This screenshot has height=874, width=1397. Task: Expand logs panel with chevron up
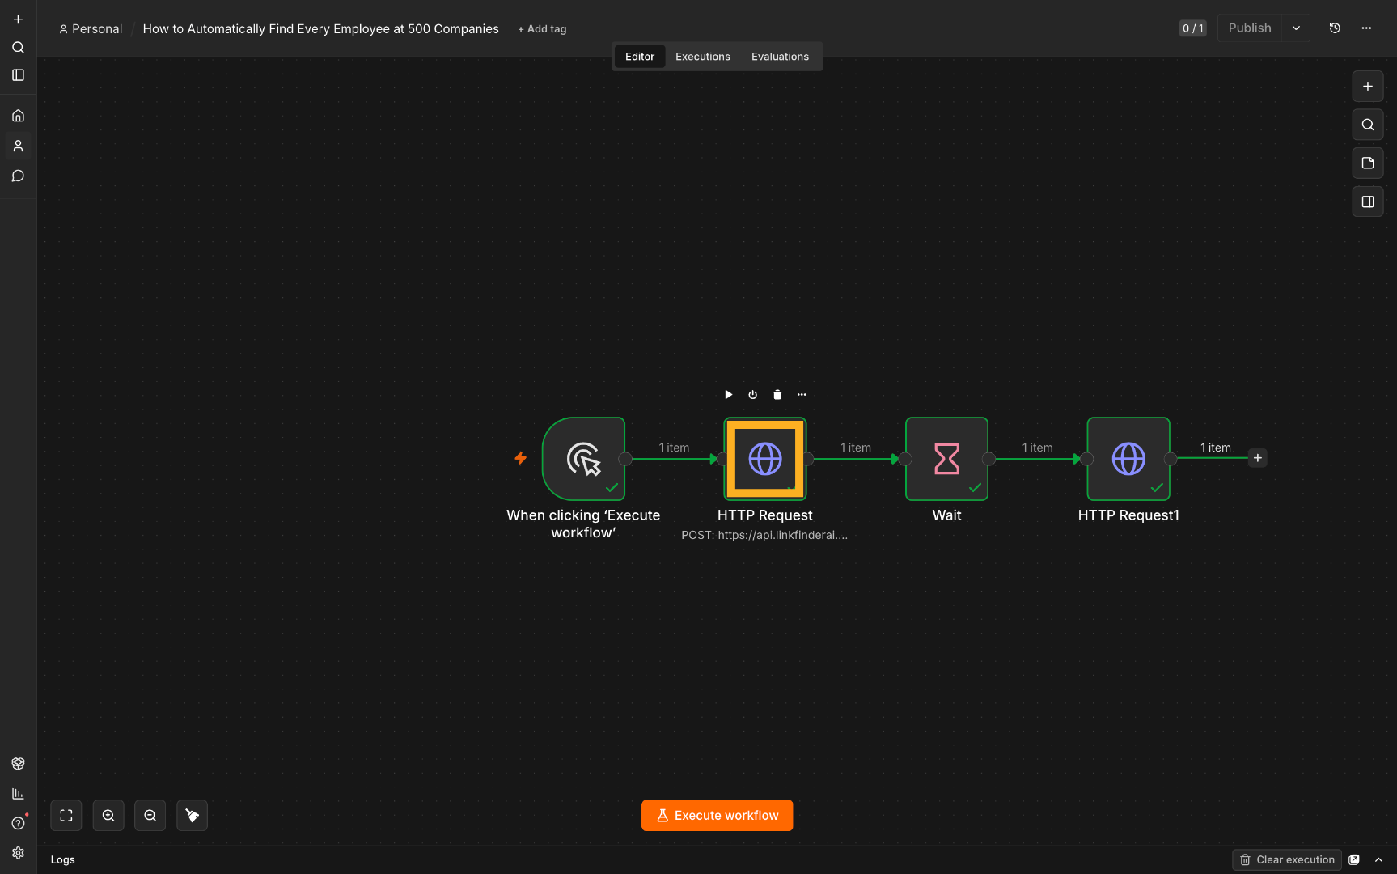[1378, 860]
